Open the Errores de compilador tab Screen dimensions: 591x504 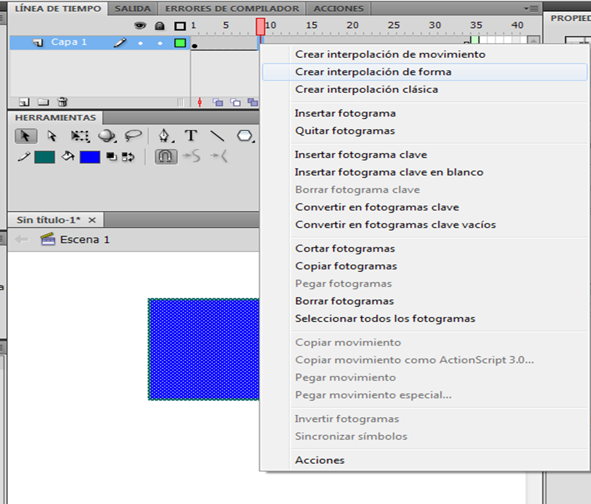tap(232, 9)
